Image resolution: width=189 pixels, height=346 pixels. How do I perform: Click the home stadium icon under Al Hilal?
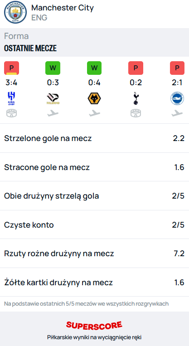click(11, 113)
